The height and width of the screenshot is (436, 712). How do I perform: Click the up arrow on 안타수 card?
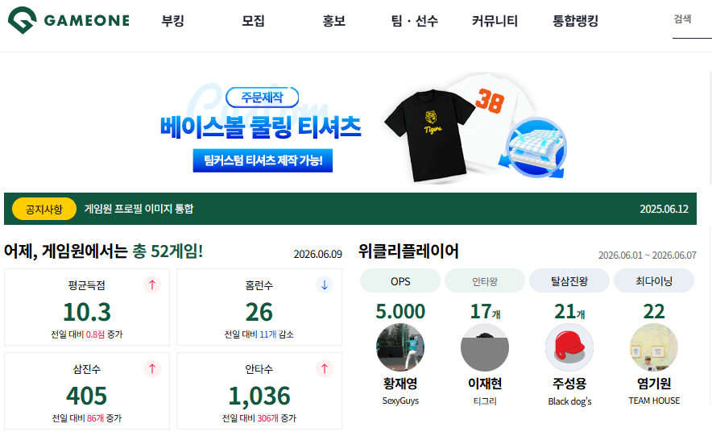(325, 368)
